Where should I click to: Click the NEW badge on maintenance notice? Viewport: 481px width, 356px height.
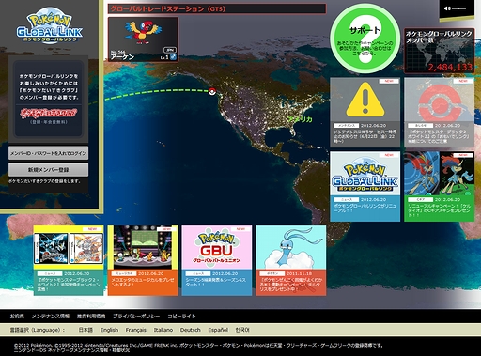coord(389,81)
